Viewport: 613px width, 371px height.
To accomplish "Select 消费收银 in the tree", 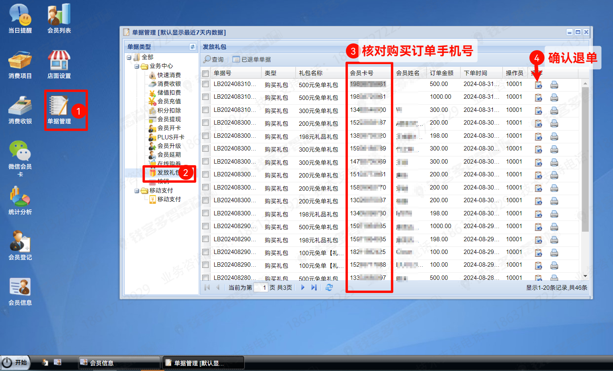I will point(169,84).
